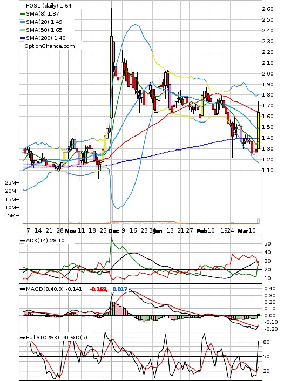284x381 pixels.
Task: Select the FOSL (daily) chart title
Action: pos(49,5)
